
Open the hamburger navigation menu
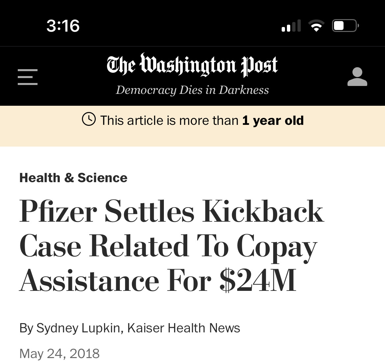(x=28, y=77)
